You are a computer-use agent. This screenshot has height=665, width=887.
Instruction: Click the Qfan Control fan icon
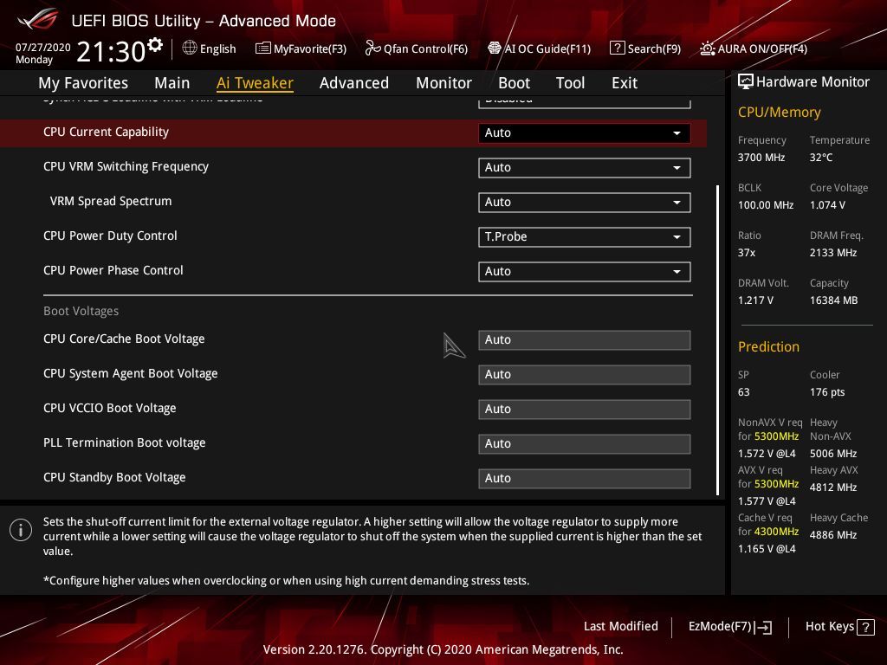(x=372, y=48)
